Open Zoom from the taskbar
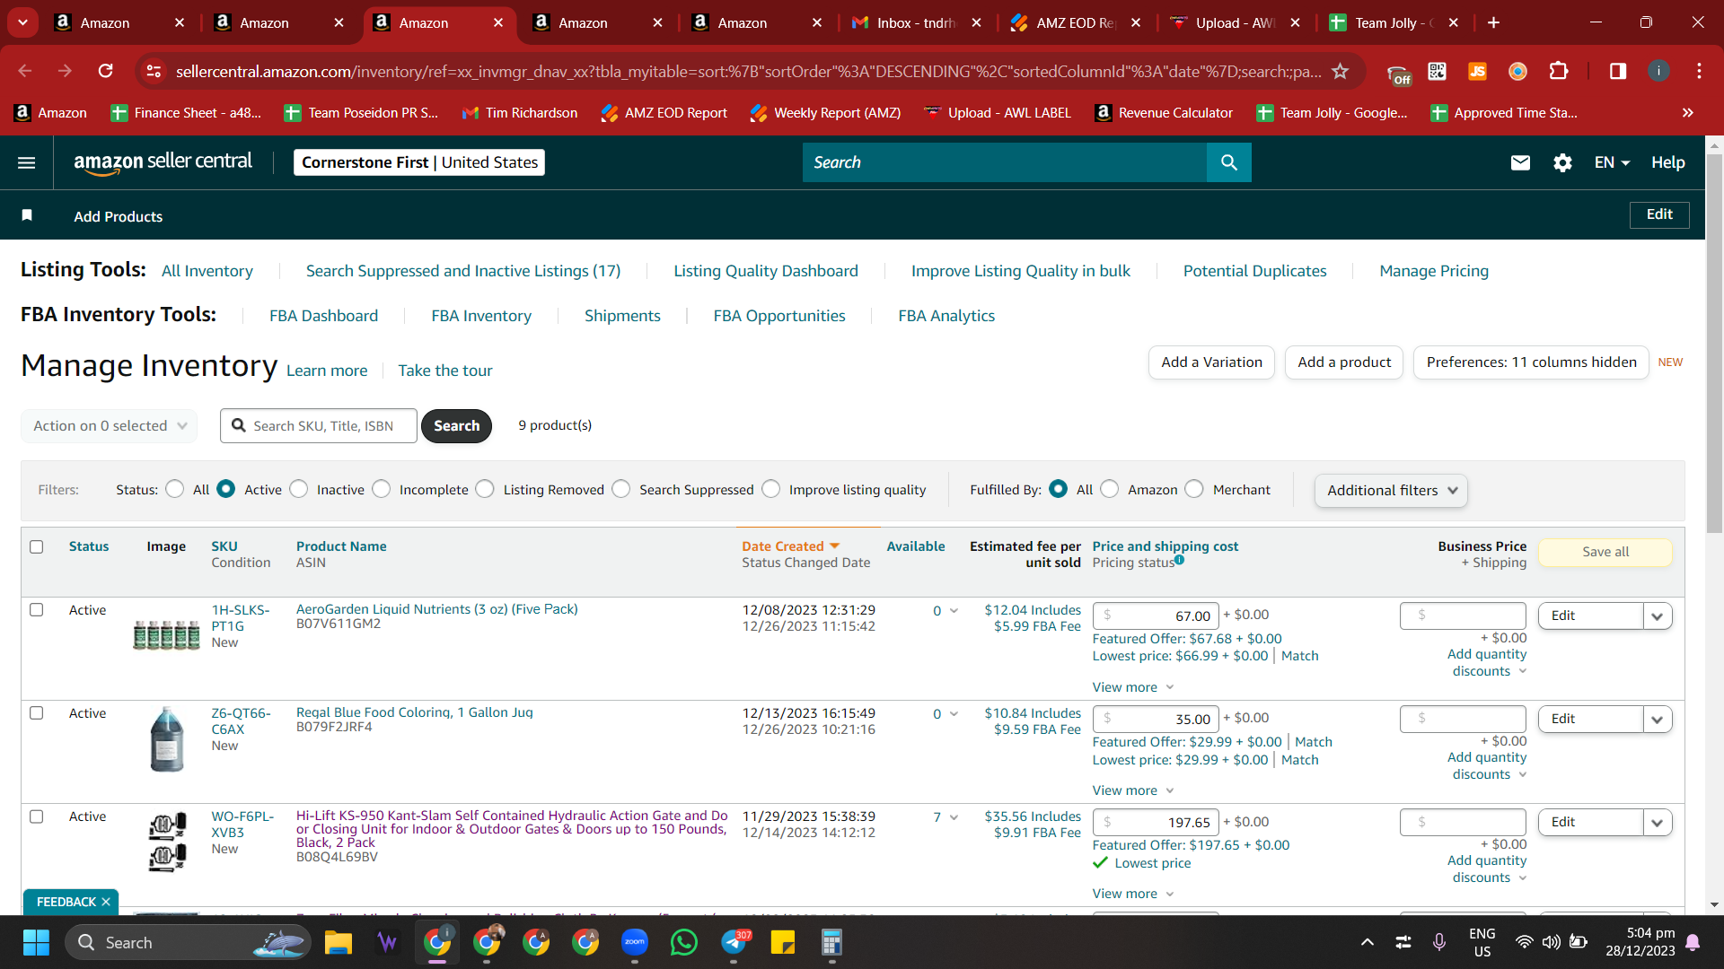 [x=635, y=942]
